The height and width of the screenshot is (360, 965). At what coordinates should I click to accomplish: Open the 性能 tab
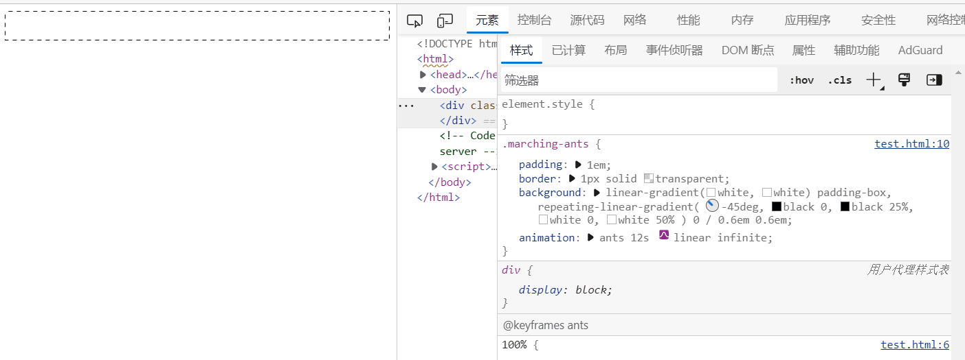point(688,20)
